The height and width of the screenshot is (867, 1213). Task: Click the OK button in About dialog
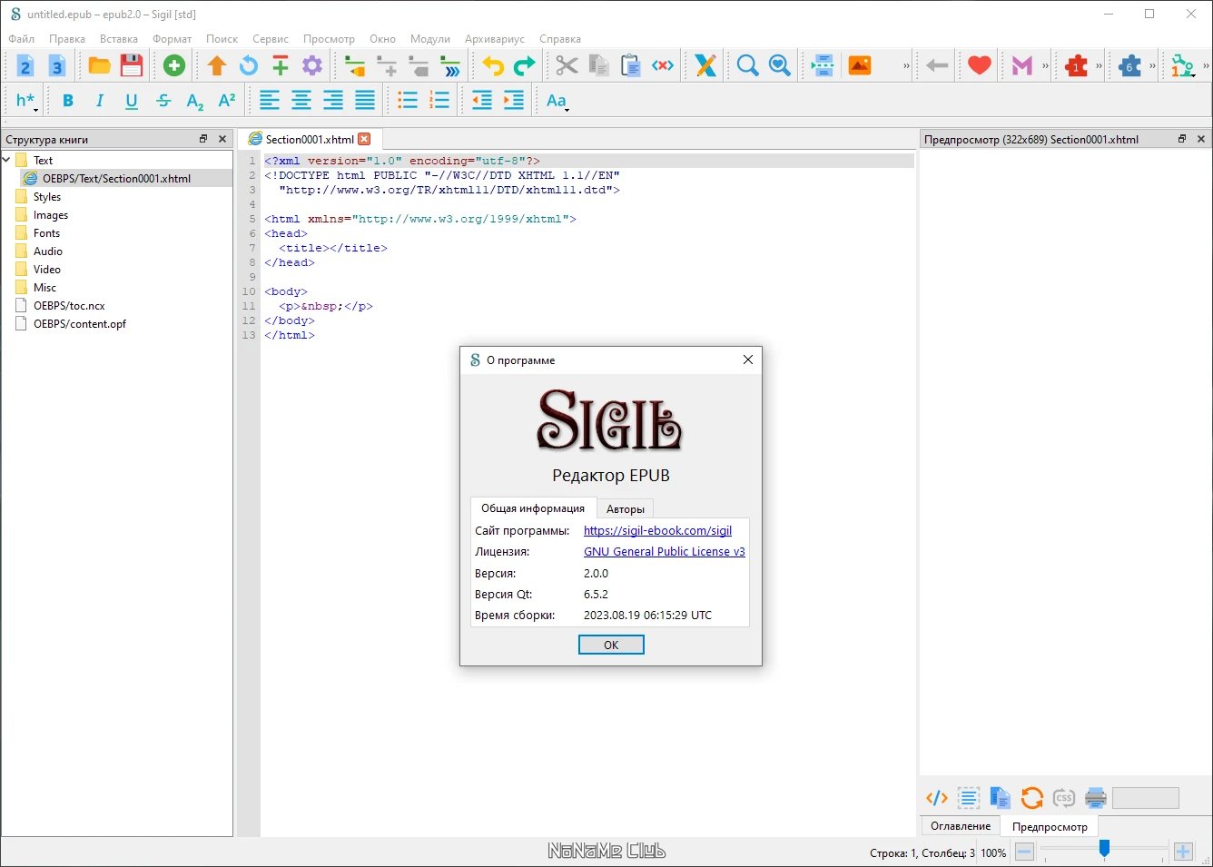coord(611,645)
